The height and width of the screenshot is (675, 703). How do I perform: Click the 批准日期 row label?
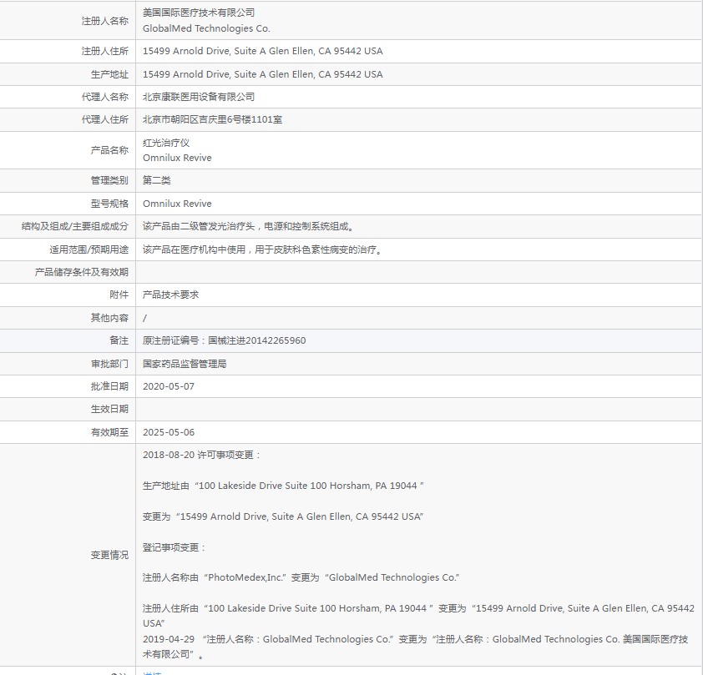109,386
